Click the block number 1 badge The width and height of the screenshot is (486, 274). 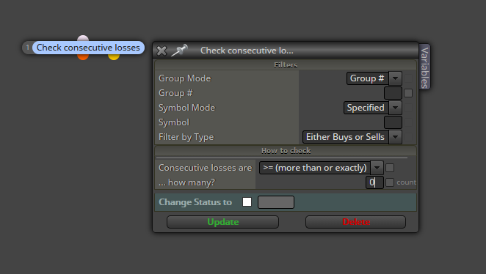click(x=28, y=48)
